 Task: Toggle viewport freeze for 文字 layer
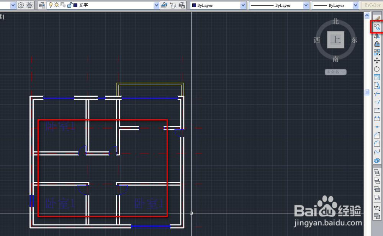coord(63,5)
